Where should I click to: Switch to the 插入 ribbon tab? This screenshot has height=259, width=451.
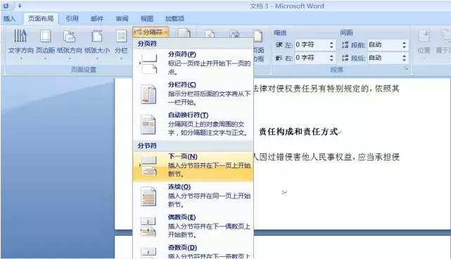[9, 19]
